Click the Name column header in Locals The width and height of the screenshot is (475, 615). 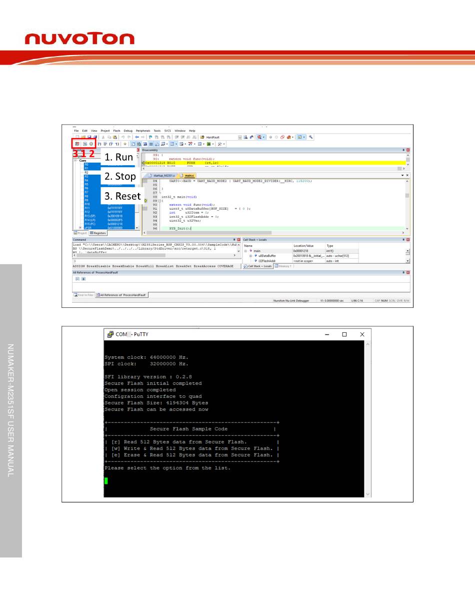click(x=267, y=246)
